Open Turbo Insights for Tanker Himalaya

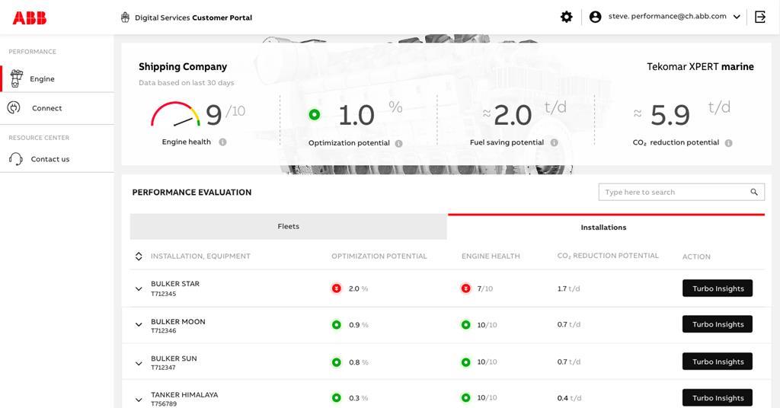(718, 397)
